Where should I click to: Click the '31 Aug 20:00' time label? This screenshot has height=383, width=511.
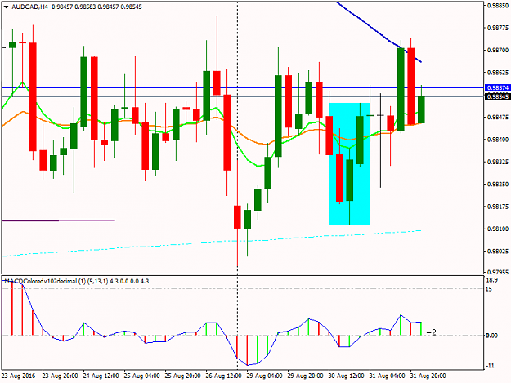[428, 376]
